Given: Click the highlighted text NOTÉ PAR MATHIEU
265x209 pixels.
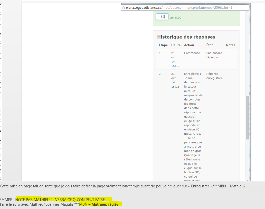Looking at the screenshot, I should (60, 199).
